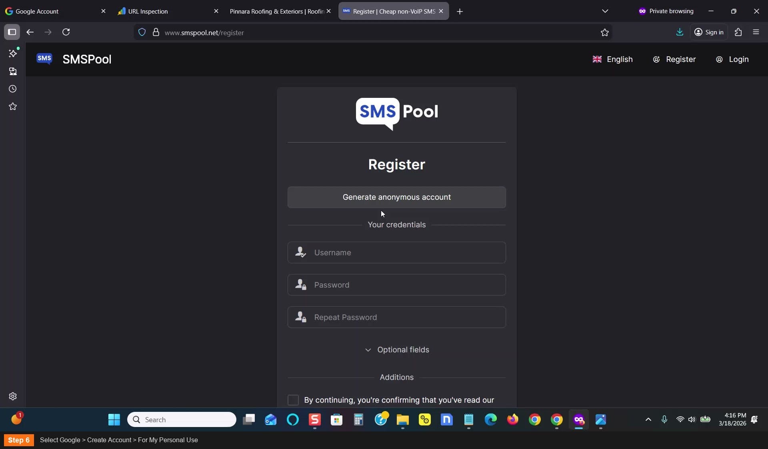Click Generate anonymous account button
768x449 pixels.
click(397, 197)
